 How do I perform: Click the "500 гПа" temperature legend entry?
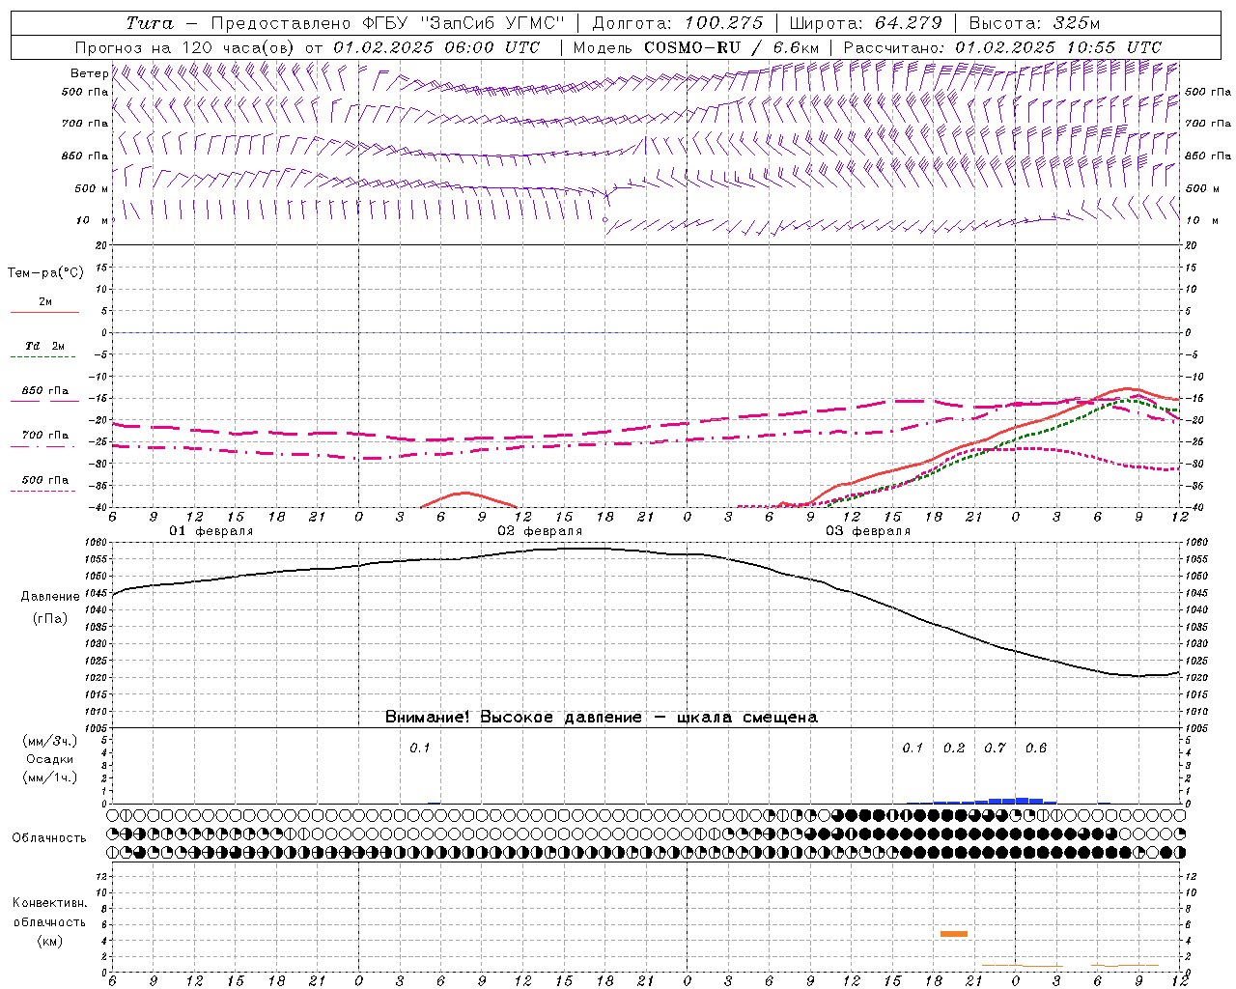tap(45, 480)
